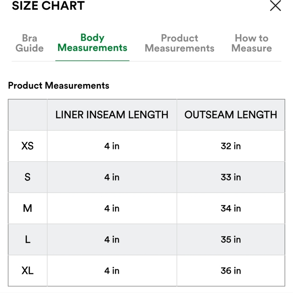293x293 pixels.
Task: Select the Body Measurements tab
Action: 92,43
